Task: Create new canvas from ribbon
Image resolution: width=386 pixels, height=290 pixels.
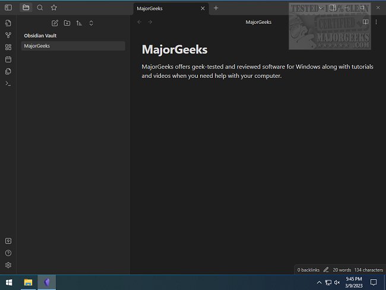Action: click(x=8, y=47)
